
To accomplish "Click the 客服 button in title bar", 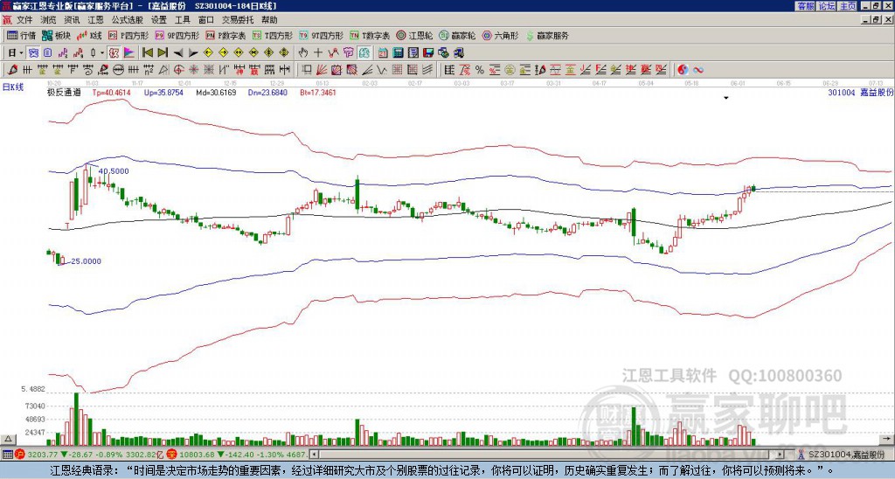I will click(806, 6).
